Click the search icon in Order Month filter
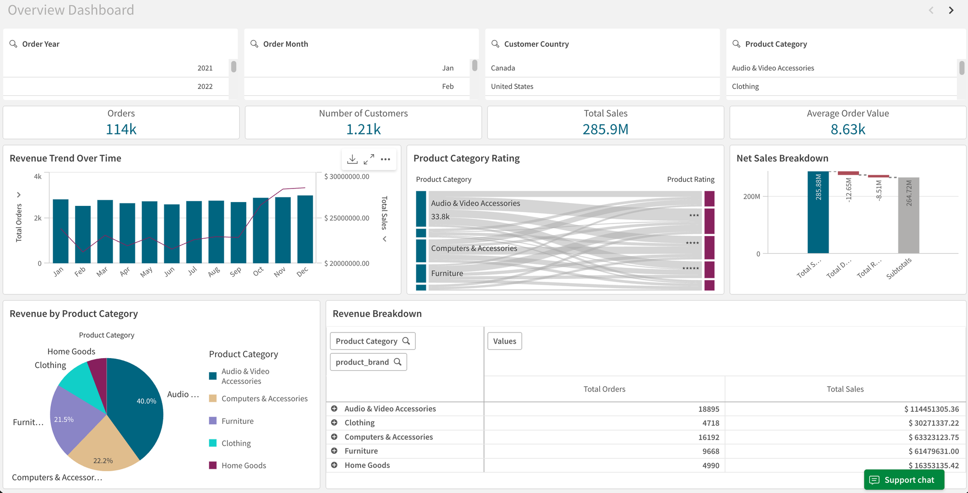 click(255, 43)
